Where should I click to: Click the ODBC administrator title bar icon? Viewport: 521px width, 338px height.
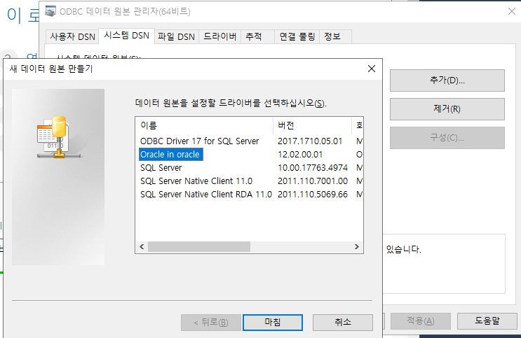pos(50,11)
